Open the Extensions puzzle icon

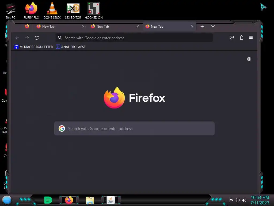pos(241,38)
